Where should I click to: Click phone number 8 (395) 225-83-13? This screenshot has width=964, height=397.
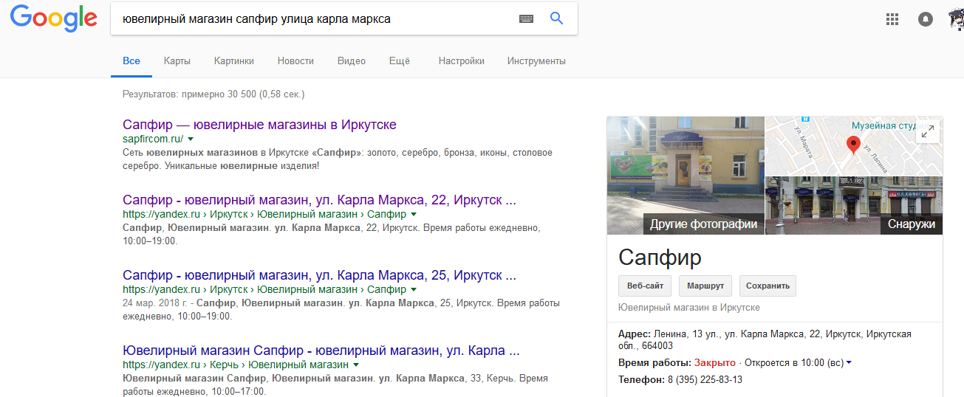705,380
